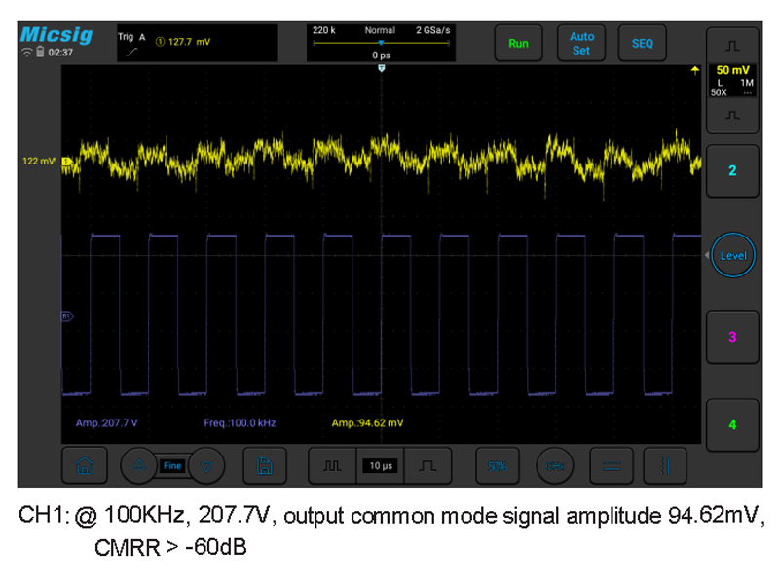This screenshot has width=779, height=584.
Task: Select channel 3 tab
Action: tap(732, 337)
